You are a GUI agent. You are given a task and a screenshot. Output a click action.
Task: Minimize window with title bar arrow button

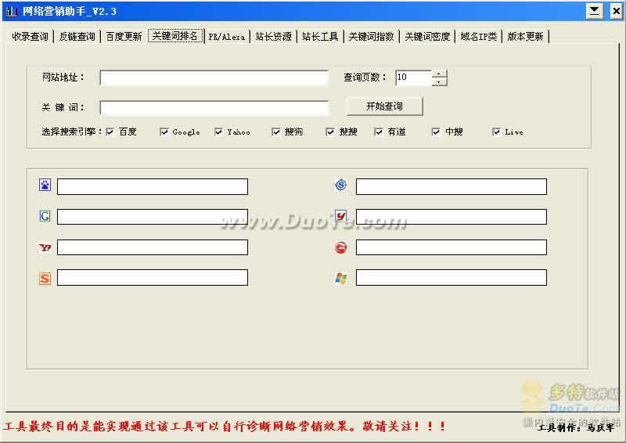click(x=595, y=11)
